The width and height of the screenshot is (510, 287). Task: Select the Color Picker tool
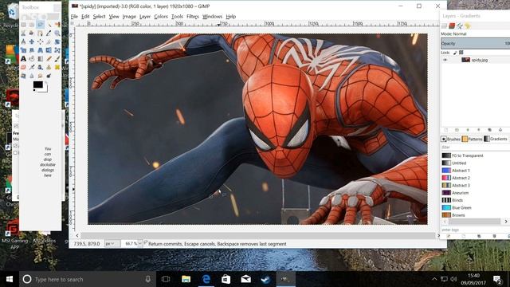click(49, 33)
